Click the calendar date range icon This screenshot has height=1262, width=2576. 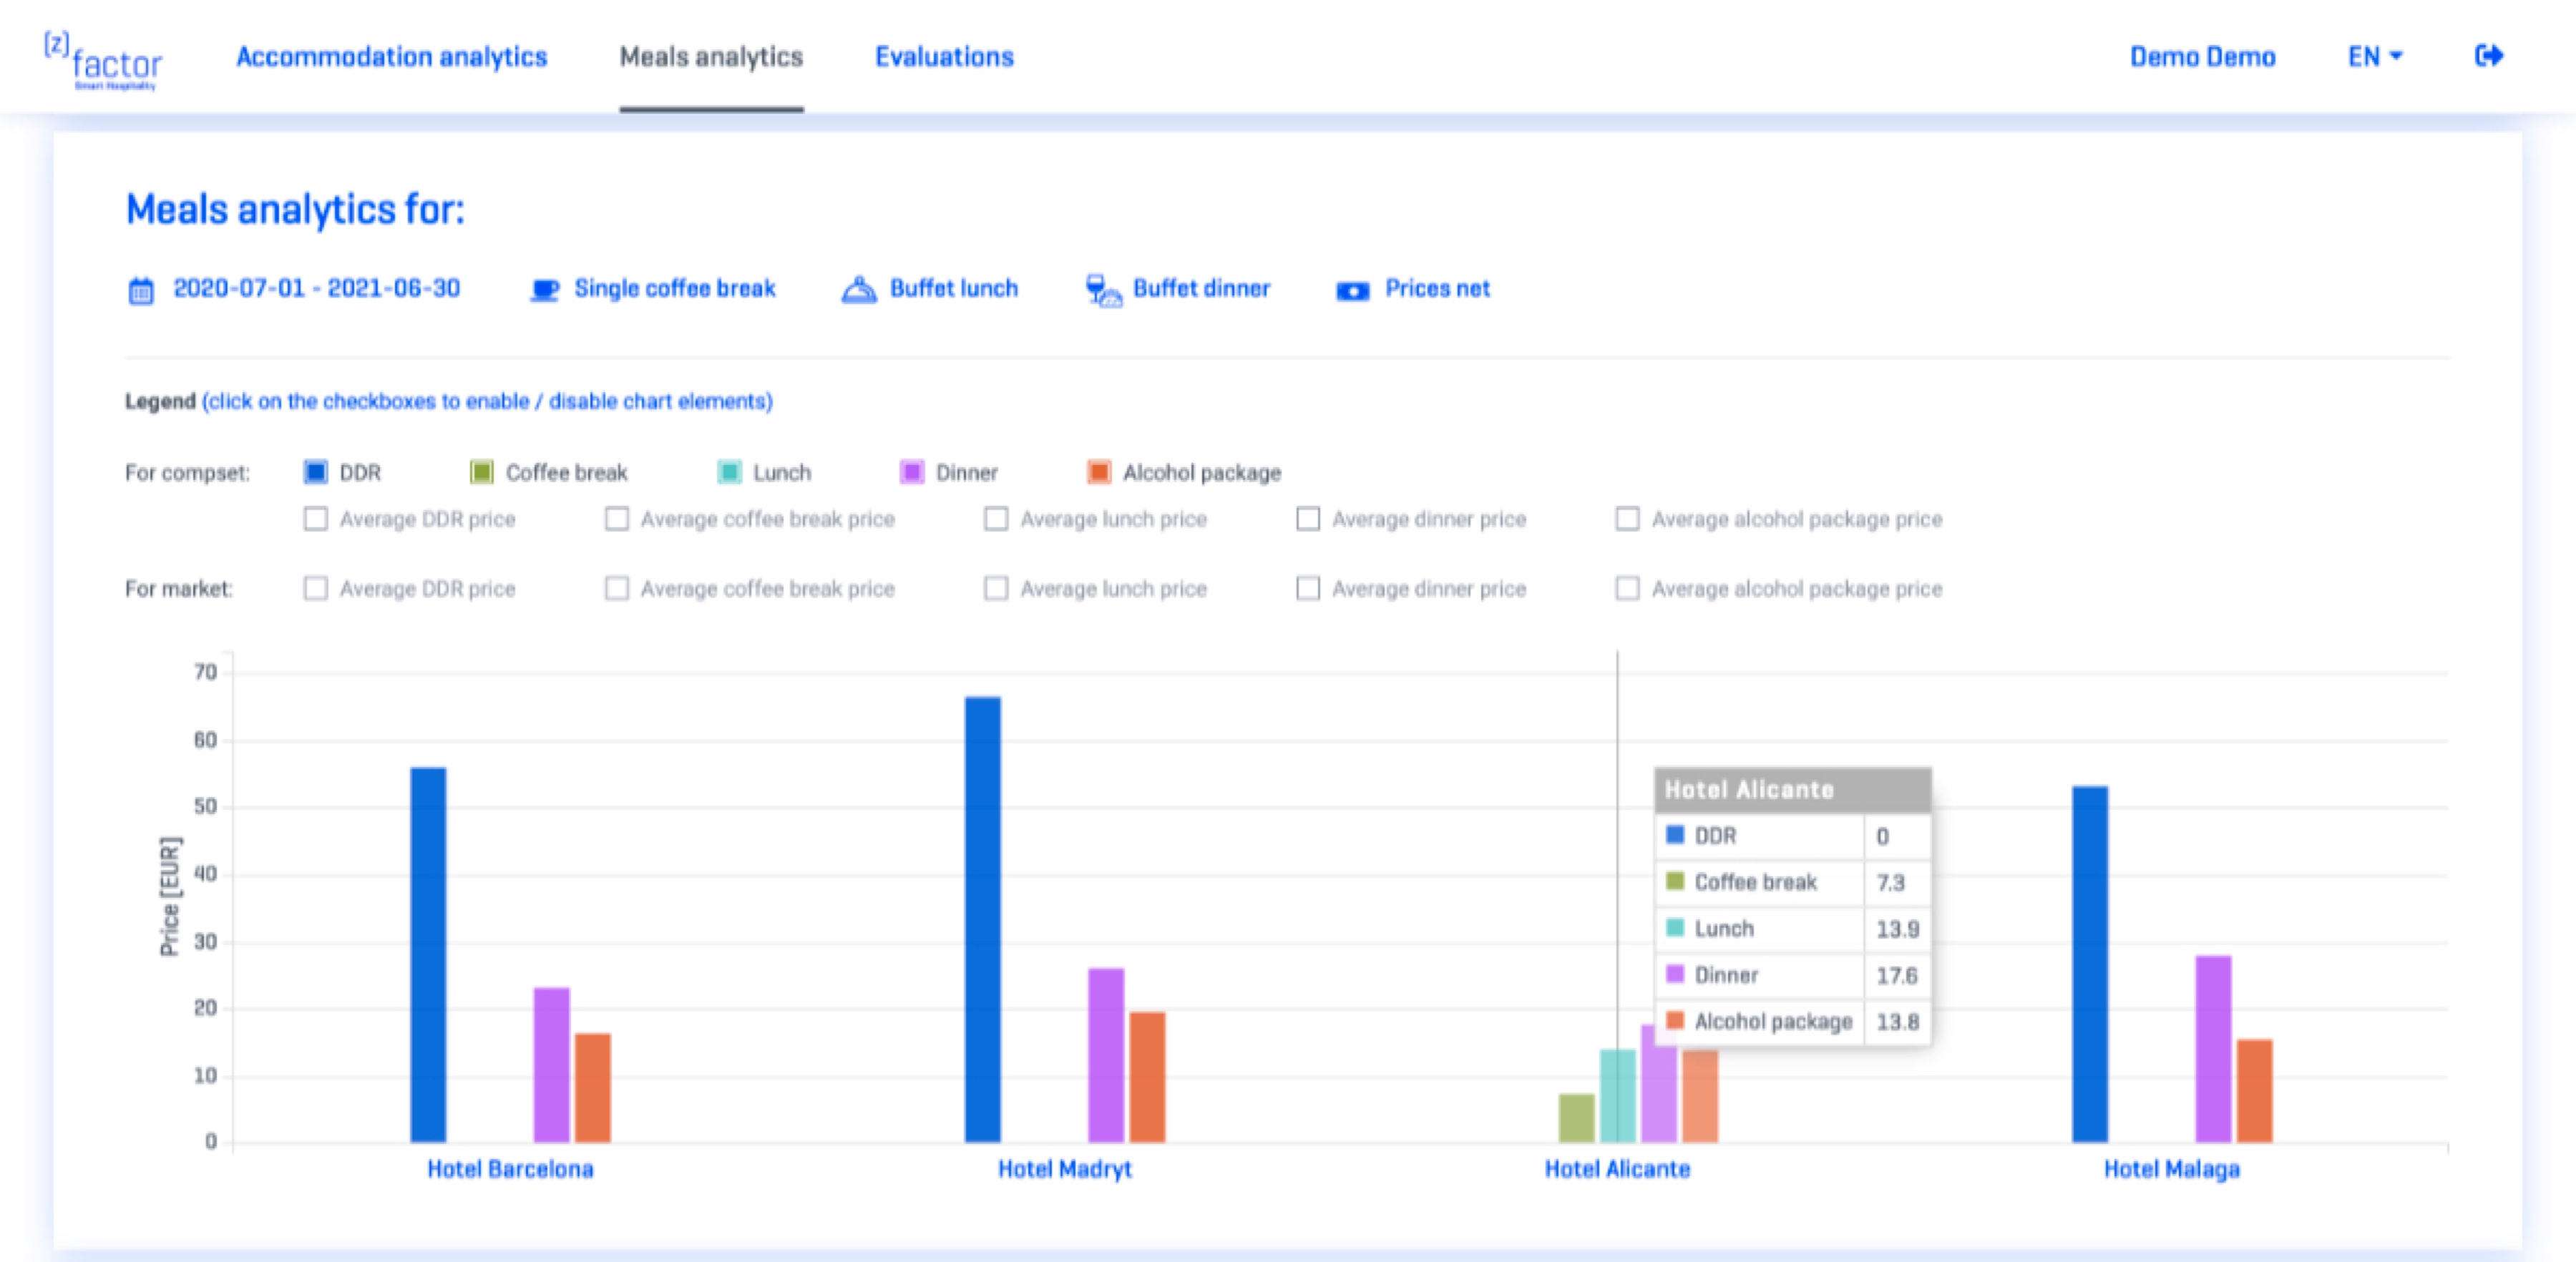(x=141, y=291)
